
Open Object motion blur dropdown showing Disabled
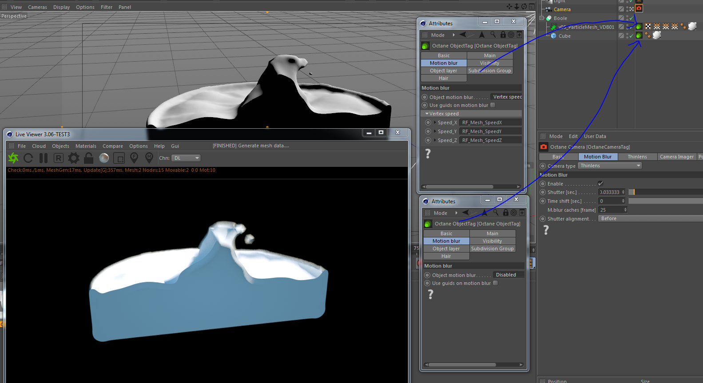pos(509,275)
